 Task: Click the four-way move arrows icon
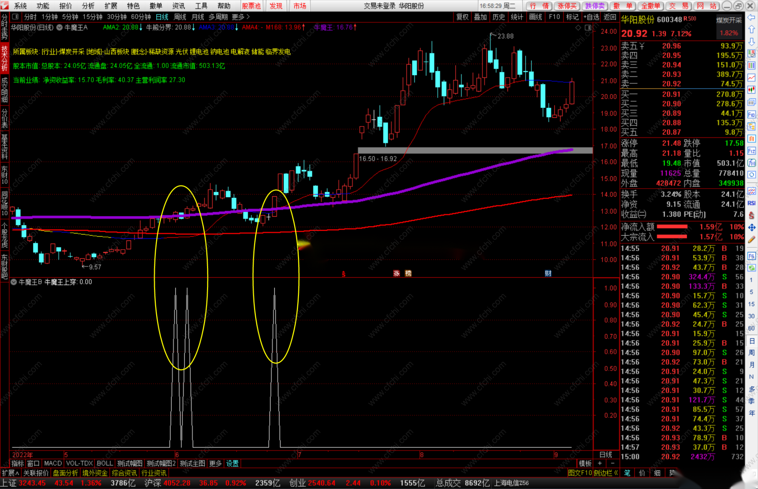[751, 227]
